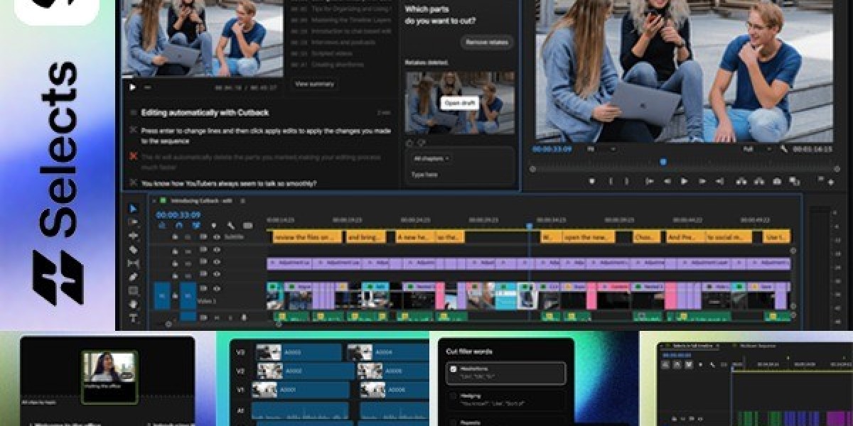This screenshot has width=853, height=426.
Task: Open the Full playback resolution dropdown
Action: [758, 150]
